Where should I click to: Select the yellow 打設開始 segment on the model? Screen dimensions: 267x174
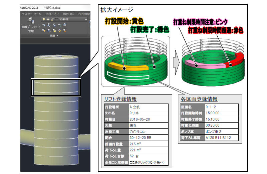128,66
